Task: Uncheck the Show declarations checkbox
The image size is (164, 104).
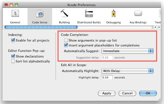Action: 13,56
